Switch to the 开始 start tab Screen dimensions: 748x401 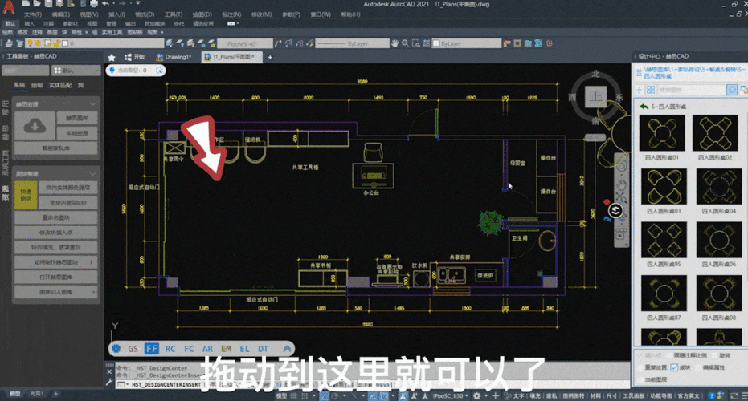pos(134,57)
